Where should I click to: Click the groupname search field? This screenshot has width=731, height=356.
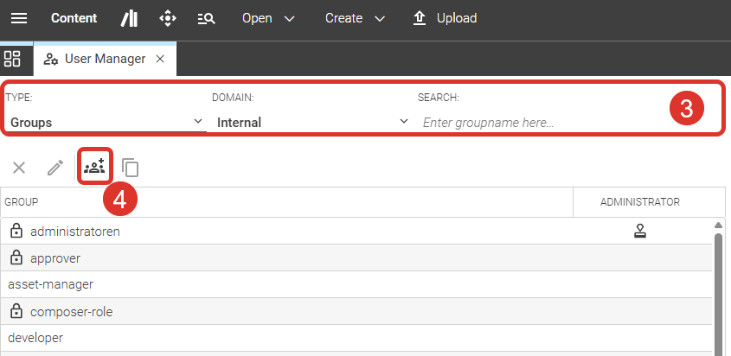pyautogui.click(x=536, y=123)
